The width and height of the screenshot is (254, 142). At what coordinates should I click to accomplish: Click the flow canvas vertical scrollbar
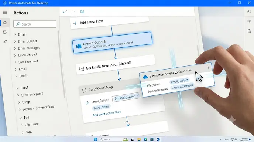click(x=198, y=51)
